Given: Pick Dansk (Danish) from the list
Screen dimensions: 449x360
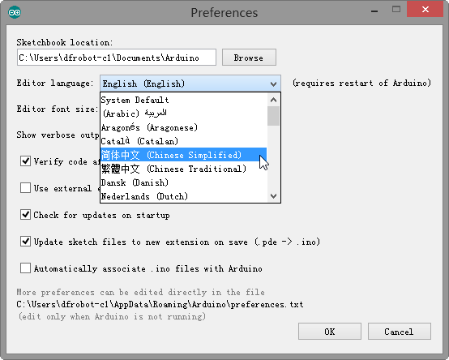Looking at the screenshot, I should coord(183,182).
